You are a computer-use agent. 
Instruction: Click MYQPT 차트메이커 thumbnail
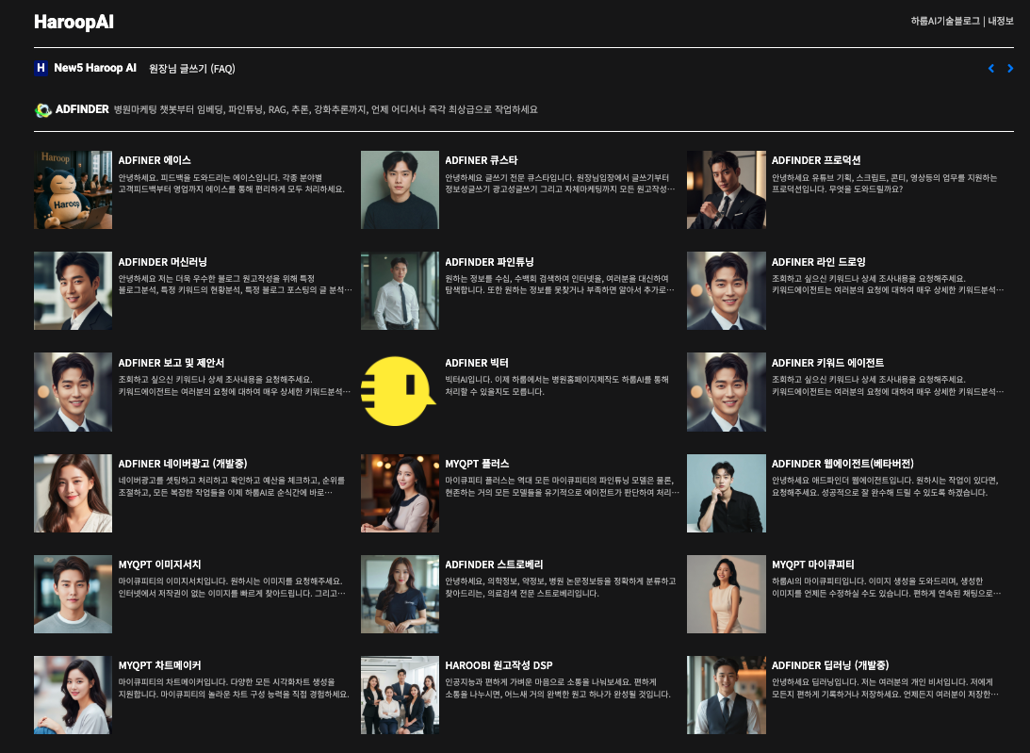(x=73, y=695)
